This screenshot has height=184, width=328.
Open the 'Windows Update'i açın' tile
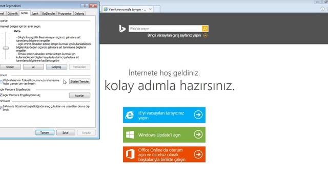tap(164, 135)
